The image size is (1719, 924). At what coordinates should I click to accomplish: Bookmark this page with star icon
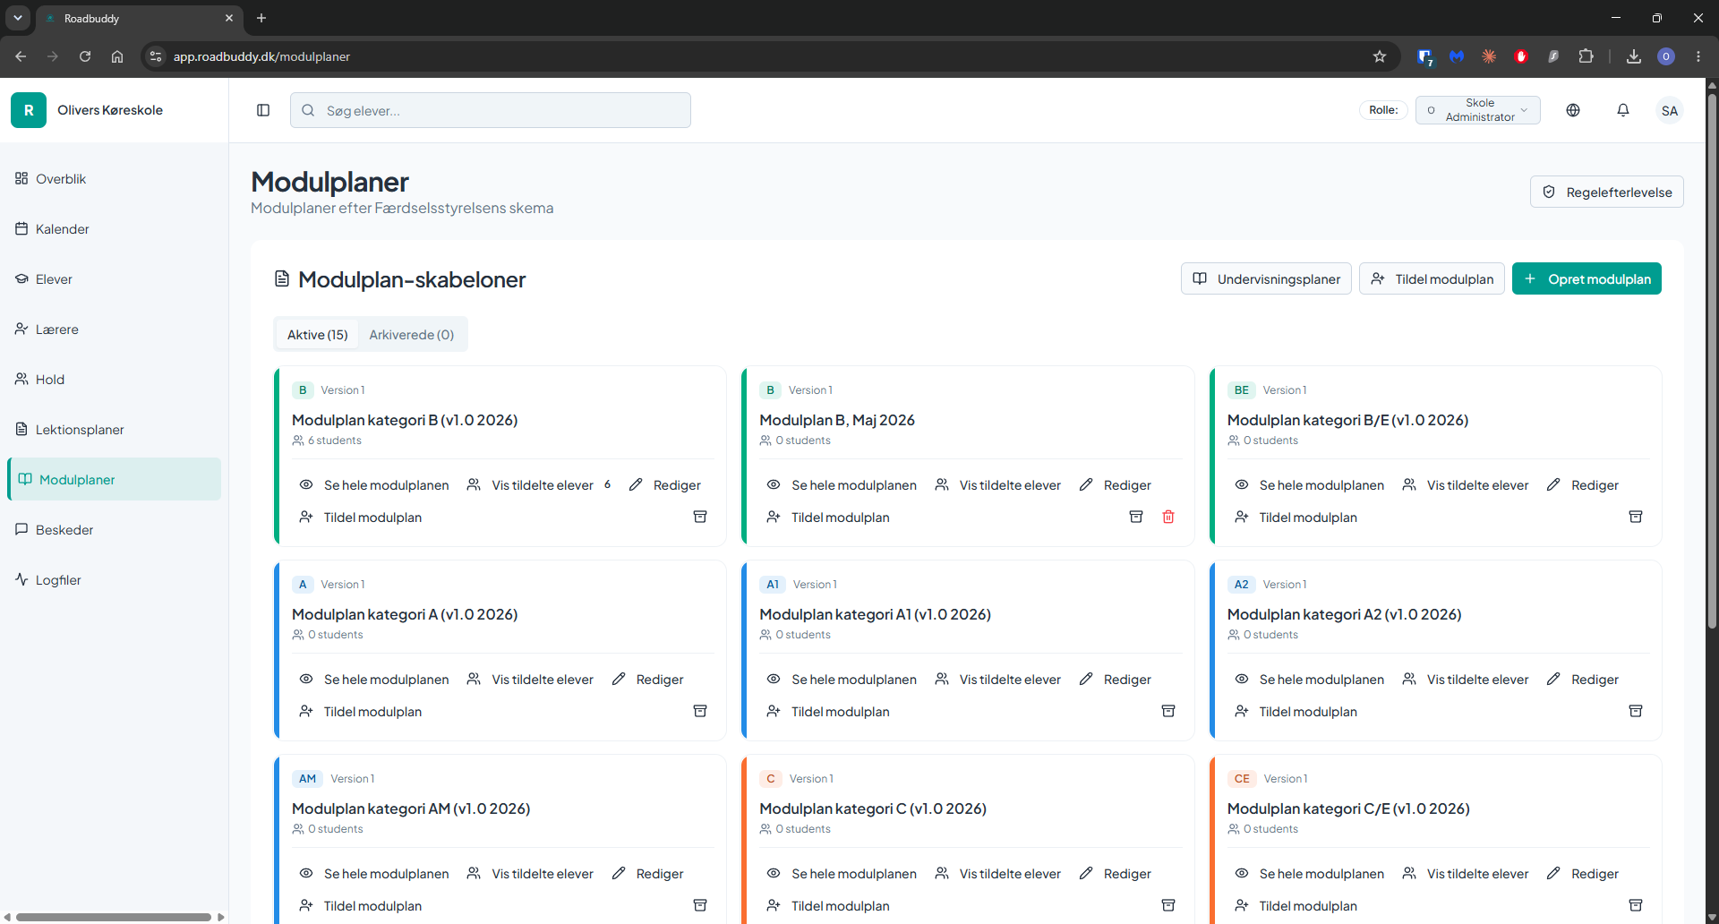[x=1380, y=56]
